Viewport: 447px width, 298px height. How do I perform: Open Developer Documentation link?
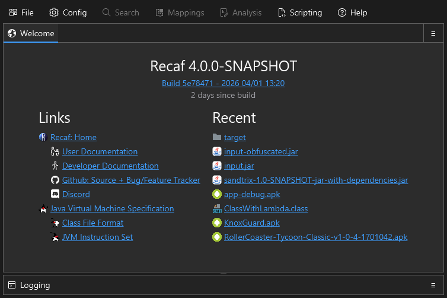pyautogui.click(x=110, y=166)
